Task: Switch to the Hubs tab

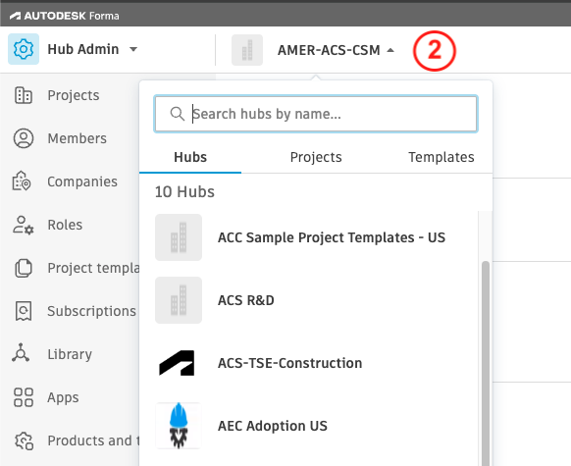Action: click(190, 157)
